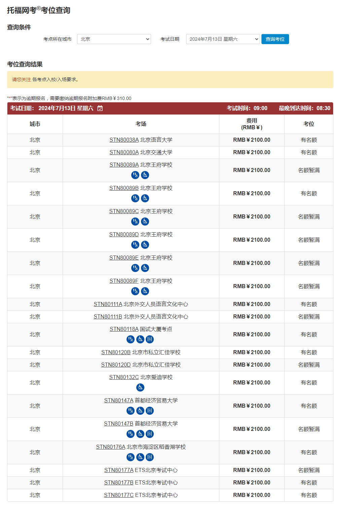Click accessible restroom icon under STN80089C
The height and width of the screenshot is (507, 357).
pos(135,222)
